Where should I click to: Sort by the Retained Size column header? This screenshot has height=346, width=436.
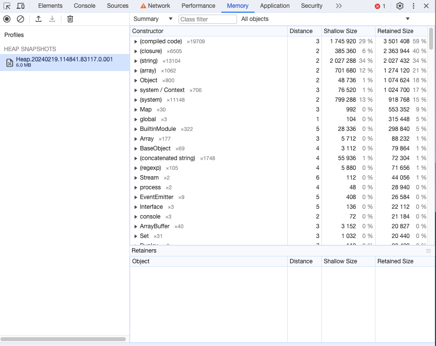pyautogui.click(x=395, y=31)
